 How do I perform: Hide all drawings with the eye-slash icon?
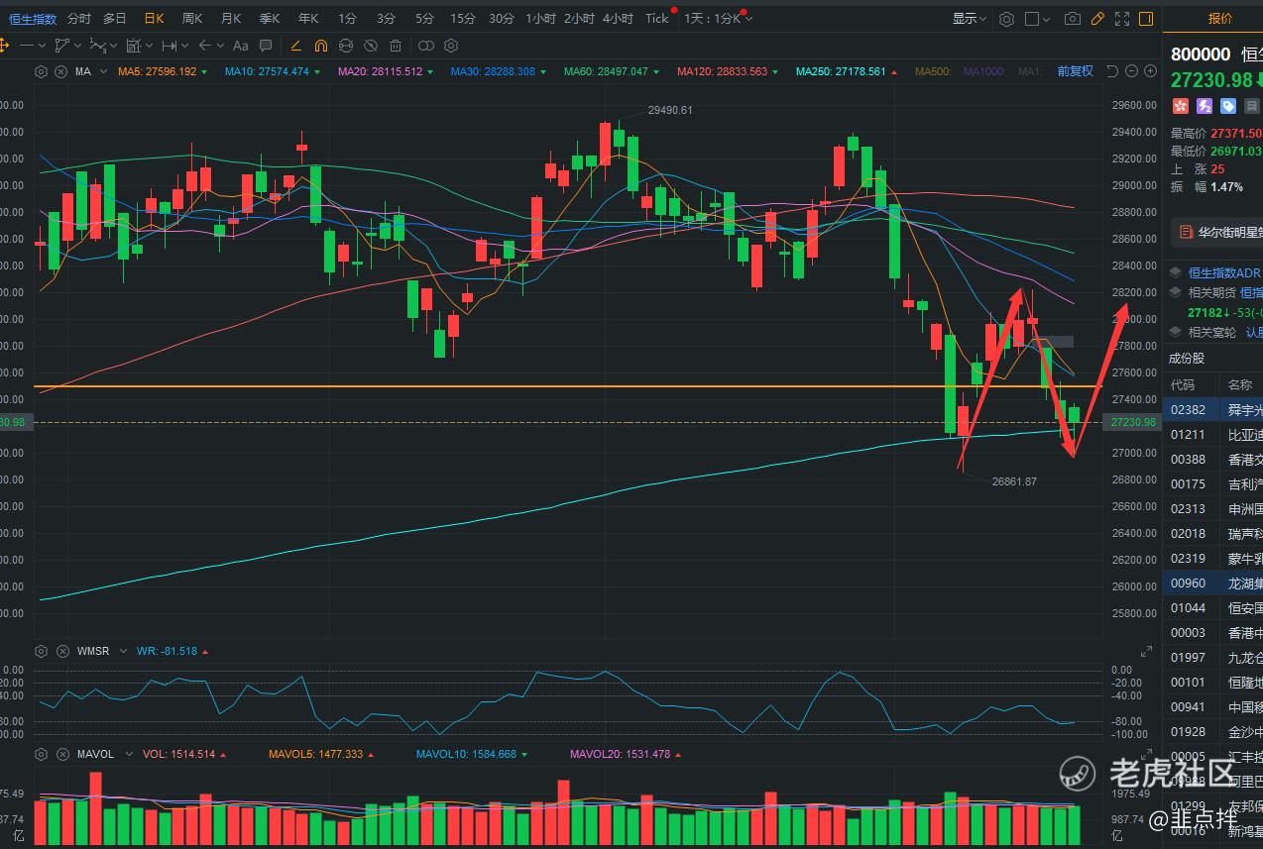371,46
